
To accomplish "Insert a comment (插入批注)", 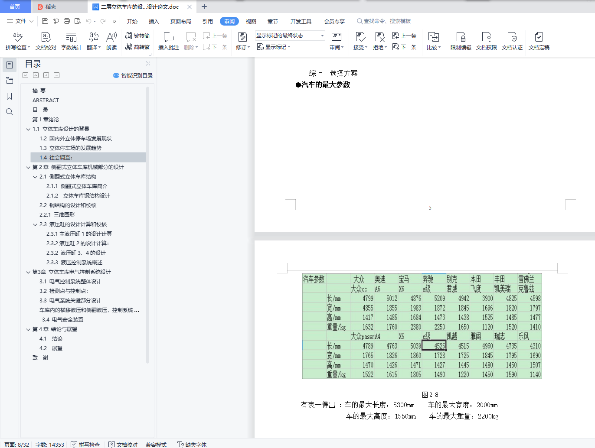I will (x=168, y=41).
